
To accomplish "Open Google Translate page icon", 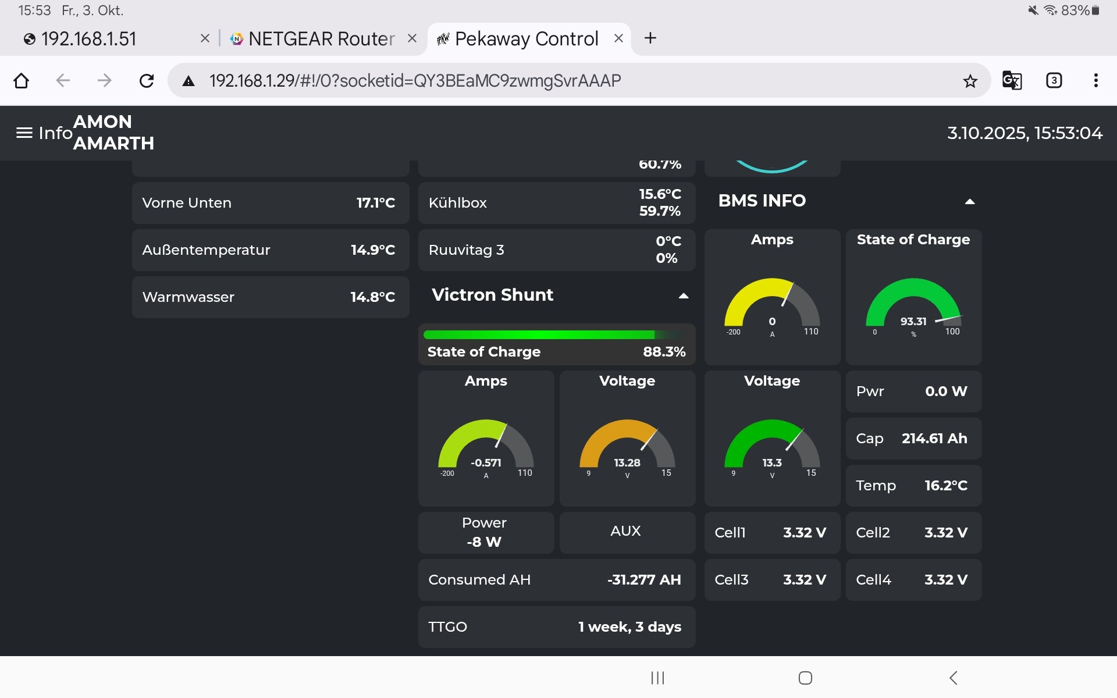I will pyautogui.click(x=1012, y=81).
